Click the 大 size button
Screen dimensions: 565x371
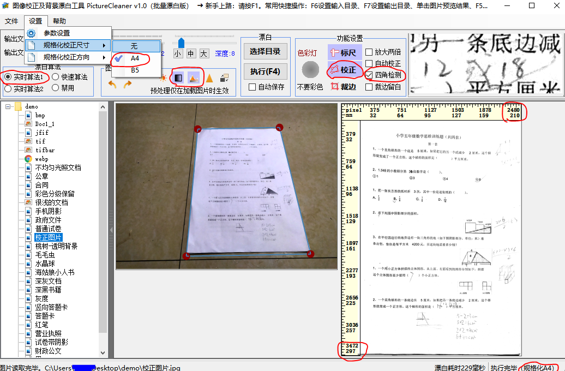click(x=203, y=53)
